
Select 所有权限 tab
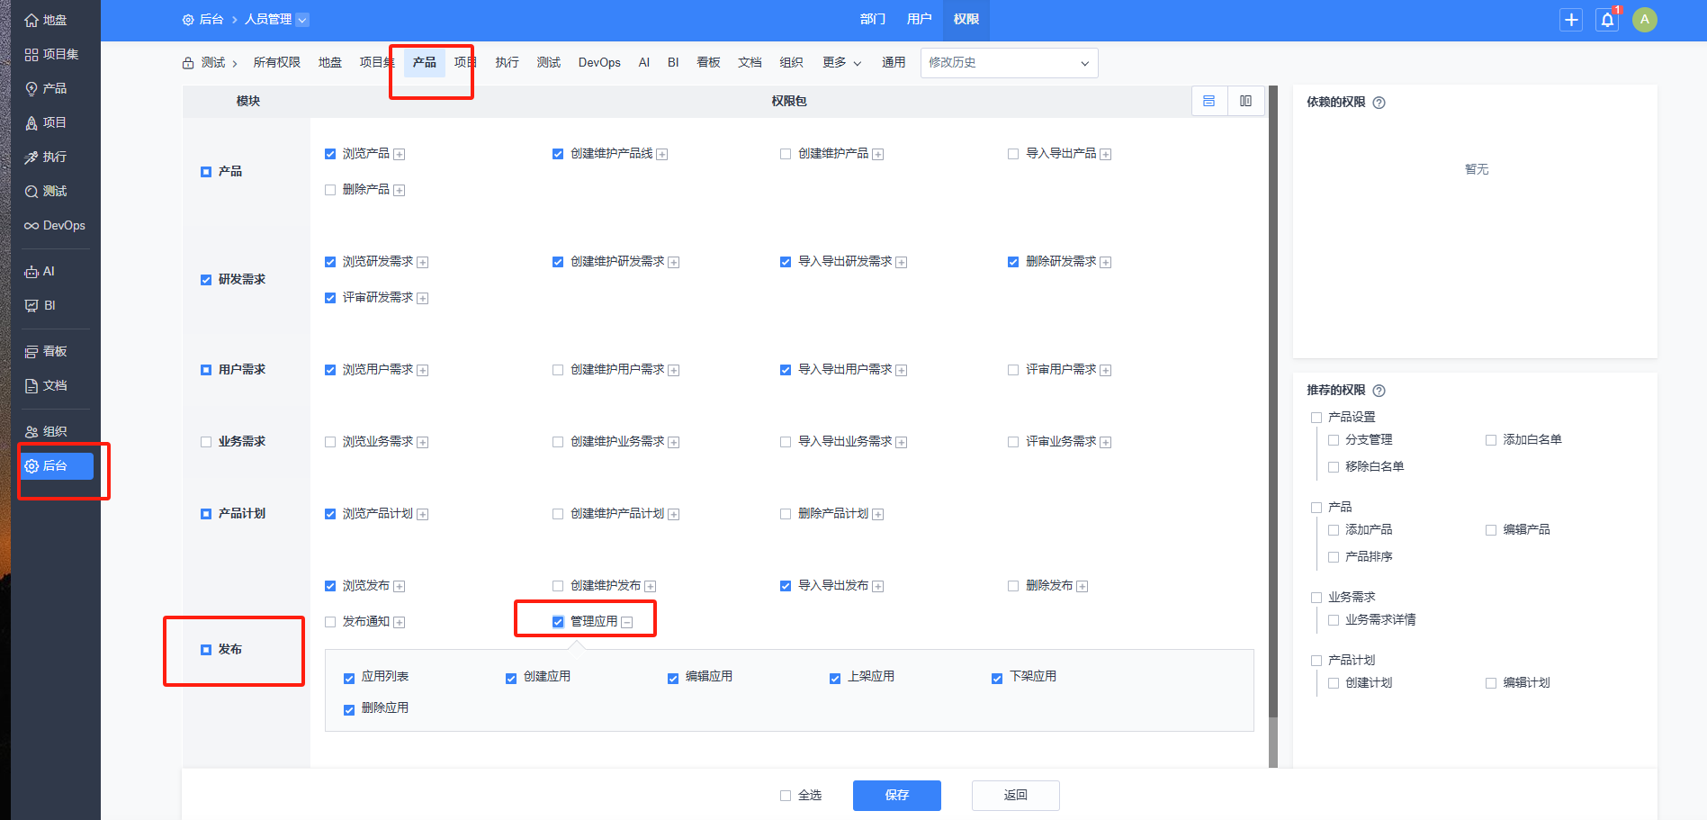277,62
